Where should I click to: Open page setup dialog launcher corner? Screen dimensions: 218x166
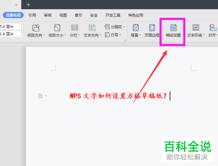125,40
